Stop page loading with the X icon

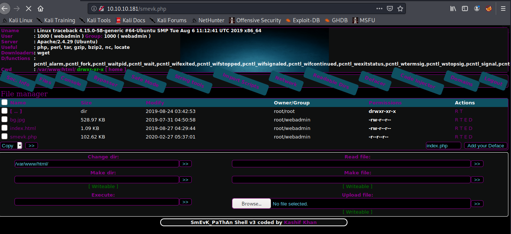(x=29, y=9)
